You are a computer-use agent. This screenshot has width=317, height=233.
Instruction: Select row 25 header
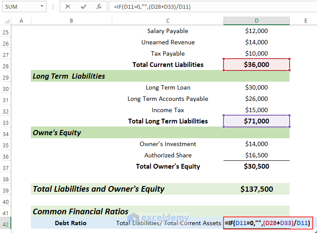6,32
